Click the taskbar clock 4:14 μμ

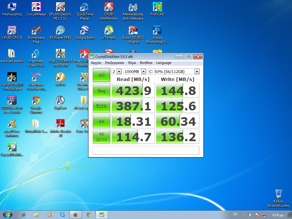pyautogui.click(x=278, y=215)
